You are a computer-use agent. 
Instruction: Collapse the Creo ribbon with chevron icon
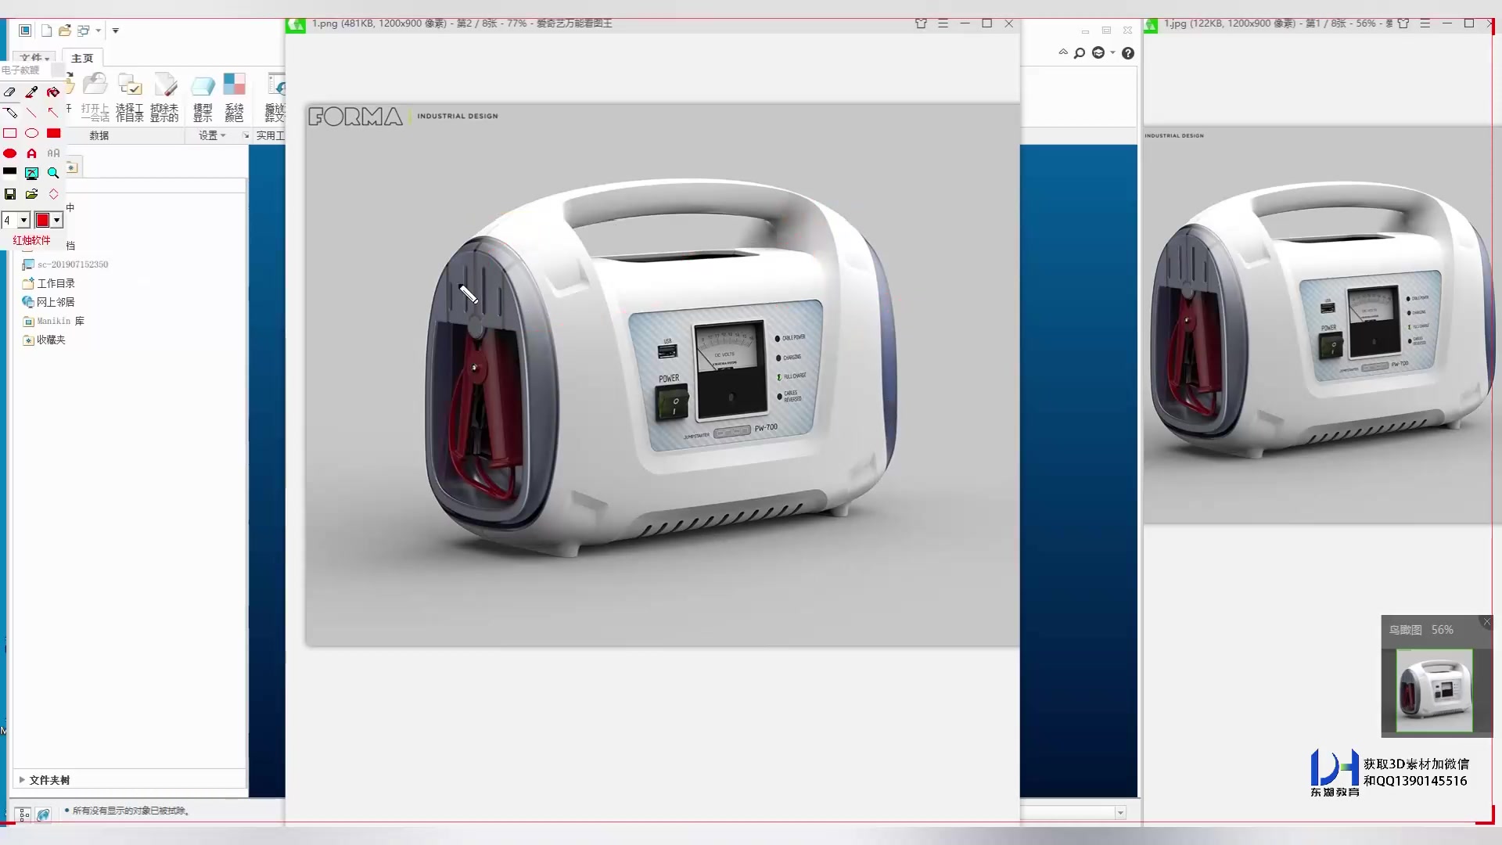1063,52
